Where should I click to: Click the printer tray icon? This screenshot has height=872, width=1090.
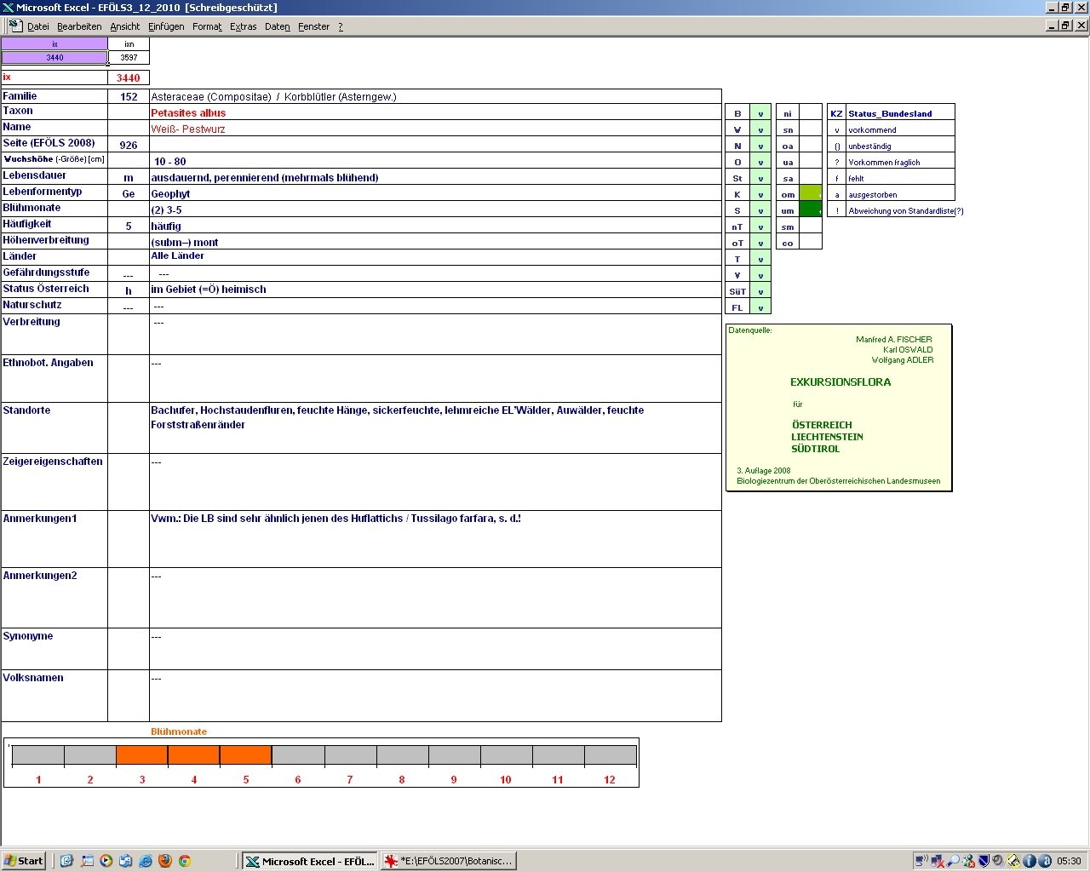point(1013,861)
